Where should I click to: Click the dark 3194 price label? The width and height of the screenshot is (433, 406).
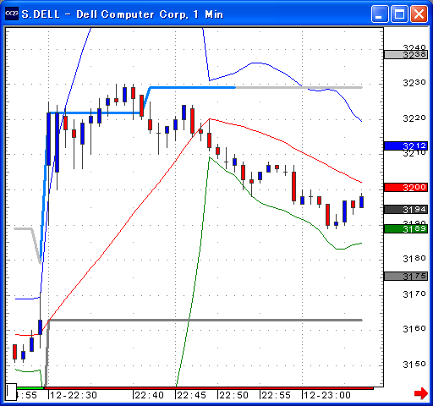(x=406, y=210)
